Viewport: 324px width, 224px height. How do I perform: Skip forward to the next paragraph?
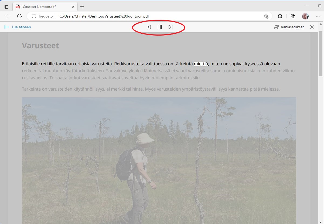click(170, 27)
